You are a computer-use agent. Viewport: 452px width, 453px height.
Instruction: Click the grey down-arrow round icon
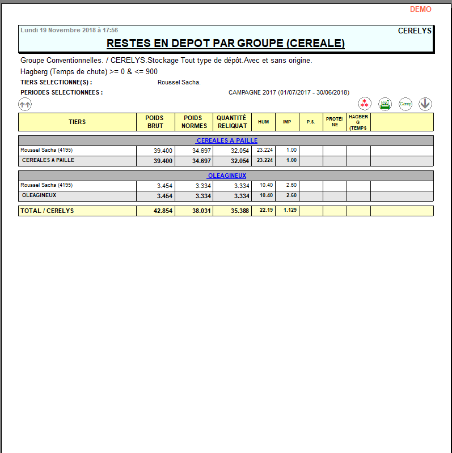[425, 104]
